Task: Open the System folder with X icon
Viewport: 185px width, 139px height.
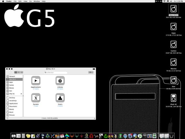Action: pos(36,98)
